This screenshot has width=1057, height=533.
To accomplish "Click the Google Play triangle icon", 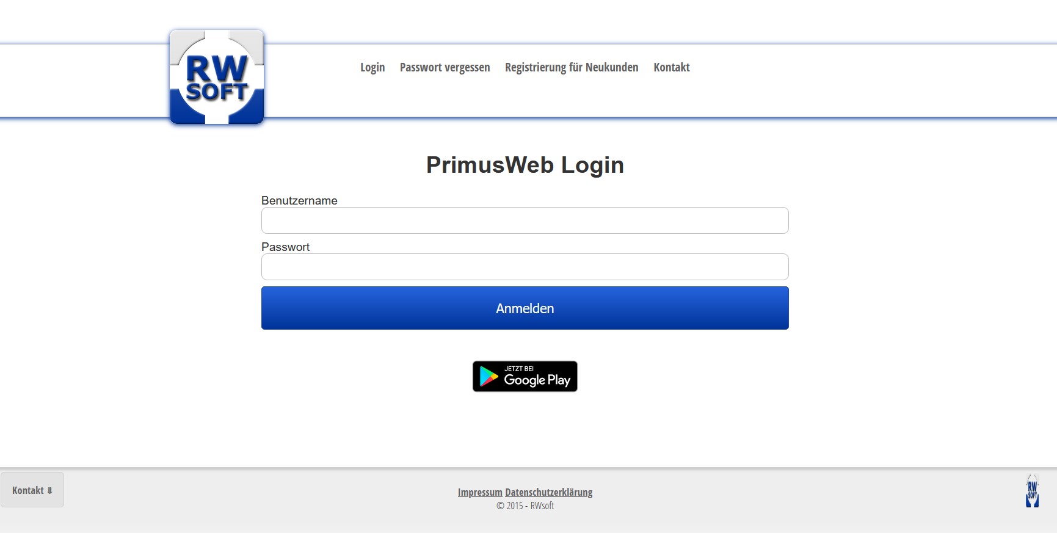I will 489,377.
